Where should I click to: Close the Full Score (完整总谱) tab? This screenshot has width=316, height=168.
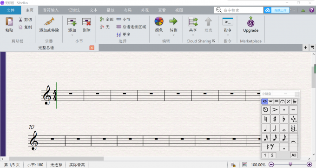92,47
